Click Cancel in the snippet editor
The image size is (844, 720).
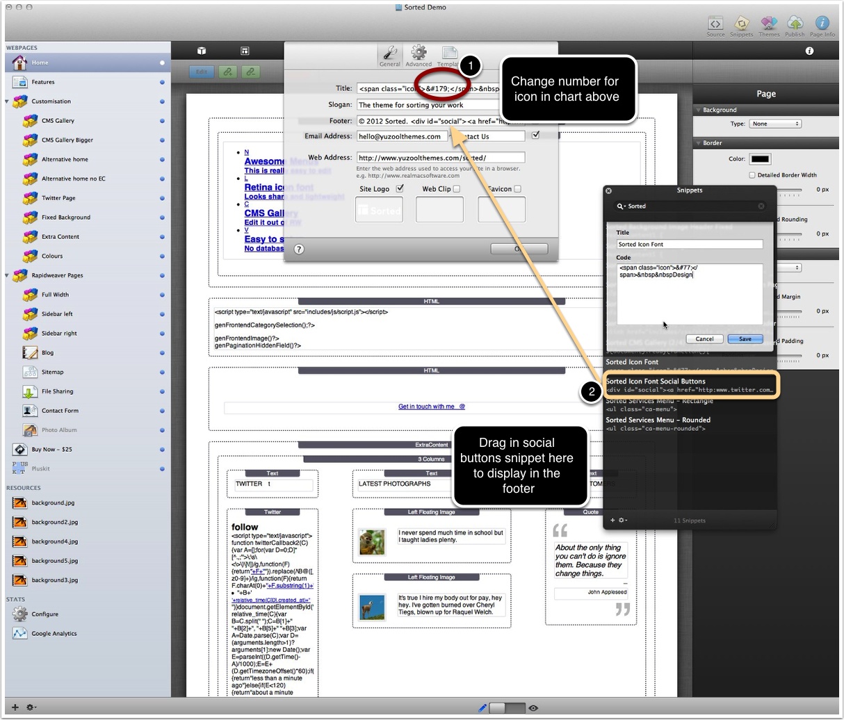pyautogui.click(x=704, y=338)
